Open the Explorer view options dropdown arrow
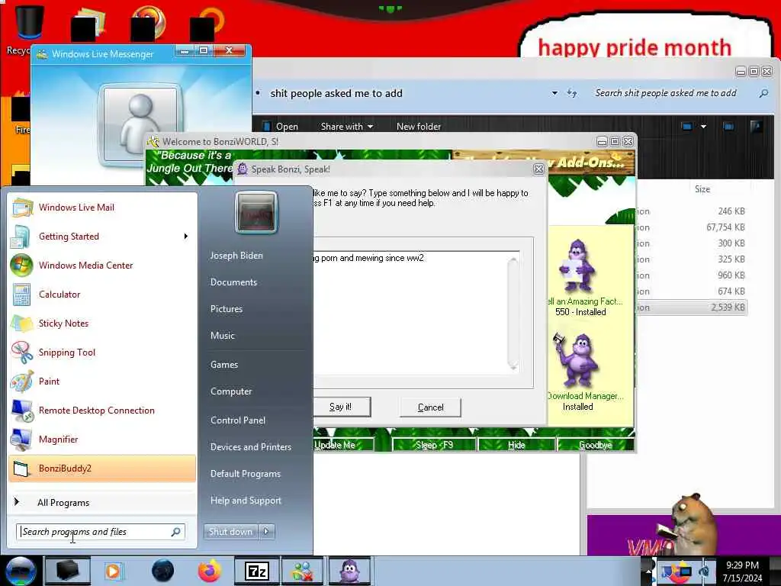This screenshot has width=781, height=586. point(703,127)
